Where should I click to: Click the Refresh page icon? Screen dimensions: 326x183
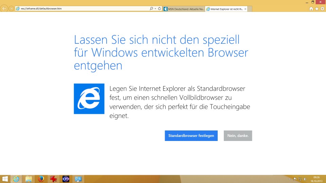[x=160, y=8]
